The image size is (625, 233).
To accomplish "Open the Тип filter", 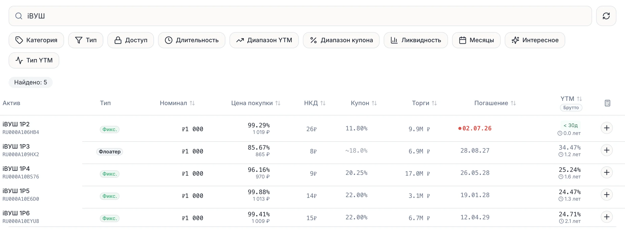I will [x=86, y=40].
